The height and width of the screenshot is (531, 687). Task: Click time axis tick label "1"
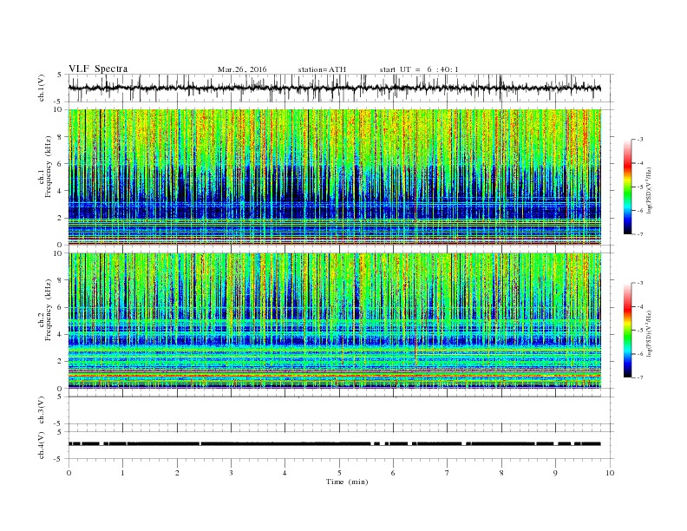point(123,473)
